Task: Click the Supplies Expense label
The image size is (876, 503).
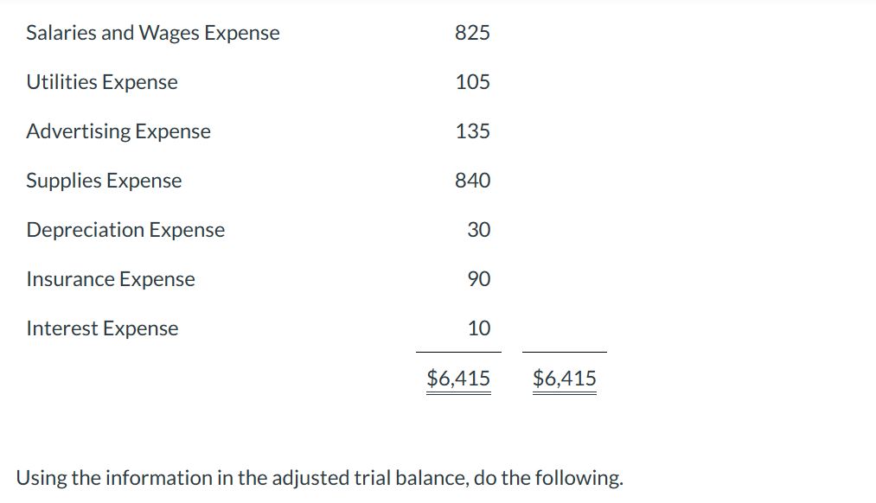Action: click(x=104, y=181)
